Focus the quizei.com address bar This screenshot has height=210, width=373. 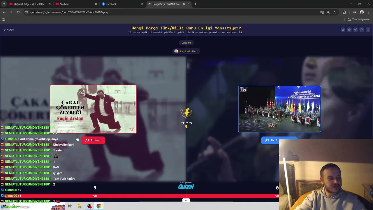click(x=172, y=12)
